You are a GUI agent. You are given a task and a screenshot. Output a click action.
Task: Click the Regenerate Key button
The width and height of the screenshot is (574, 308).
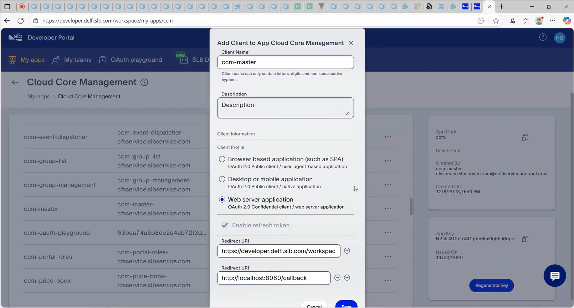point(492,285)
